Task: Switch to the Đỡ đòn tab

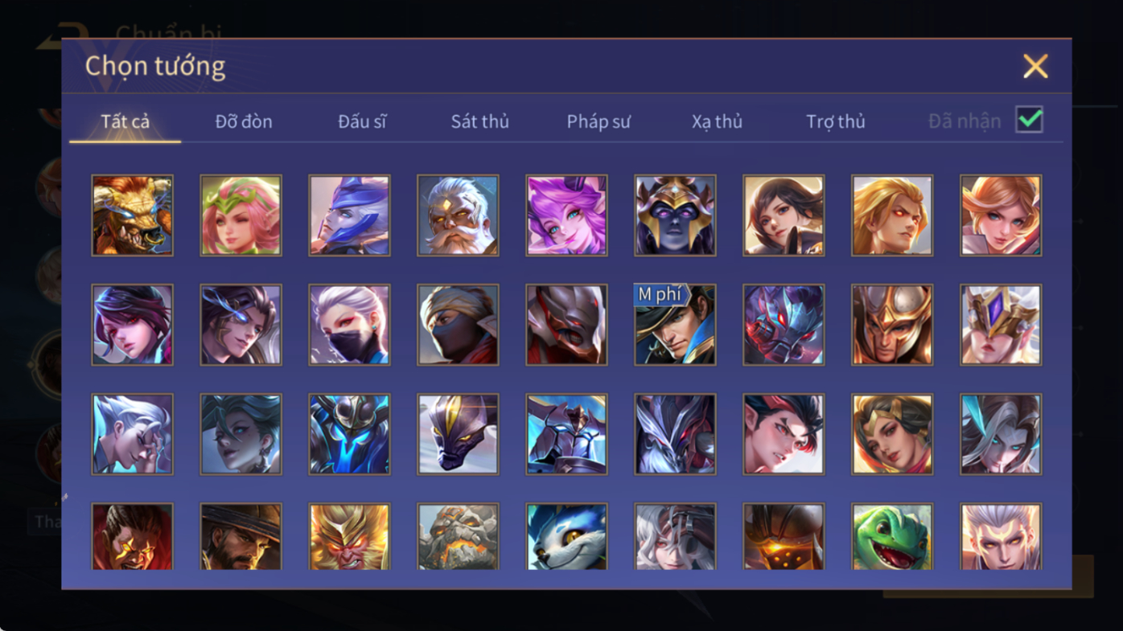Action: [244, 121]
